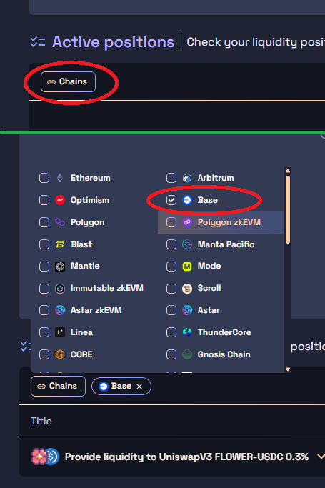The width and height of the screenshot is (325, 488).
Task: Click the orange CORE hexagon icon
Action: point(60,354)
